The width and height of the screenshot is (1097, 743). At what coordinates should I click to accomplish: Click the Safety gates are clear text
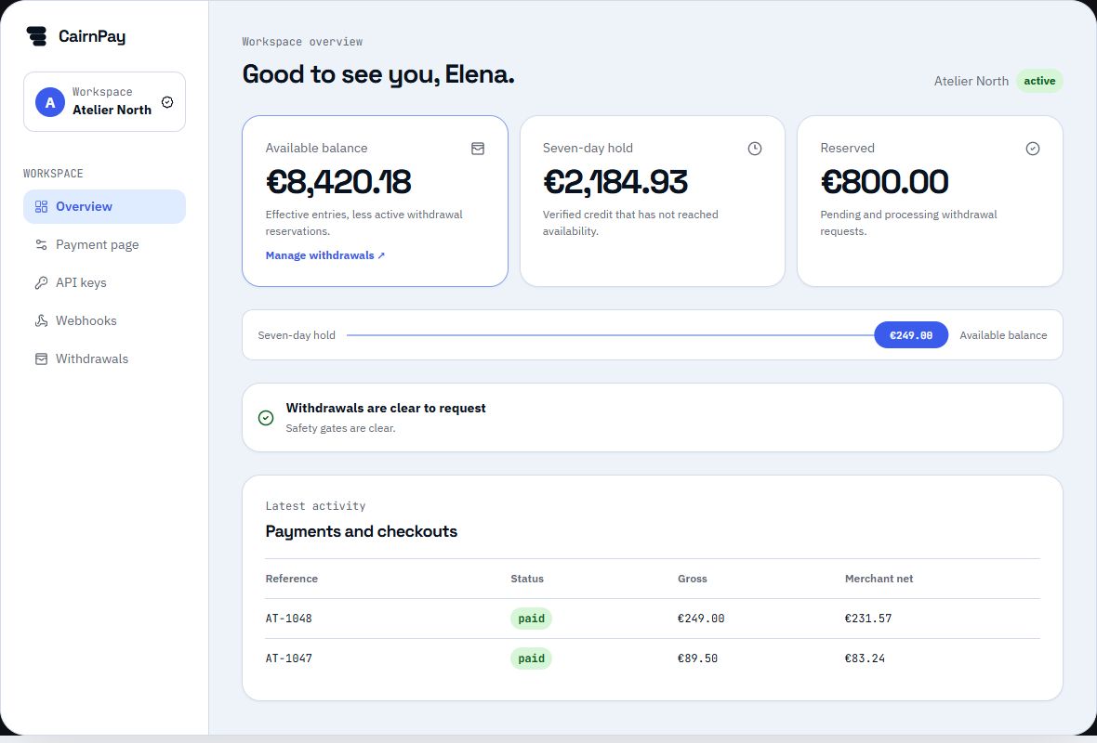coord(340,428)
